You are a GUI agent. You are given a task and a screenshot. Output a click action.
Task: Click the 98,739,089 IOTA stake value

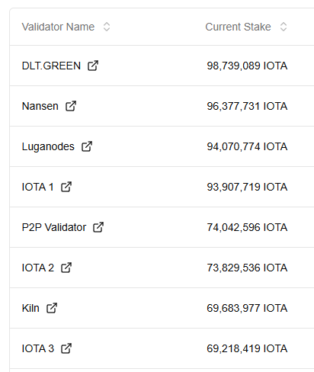(x=247, y=66)
